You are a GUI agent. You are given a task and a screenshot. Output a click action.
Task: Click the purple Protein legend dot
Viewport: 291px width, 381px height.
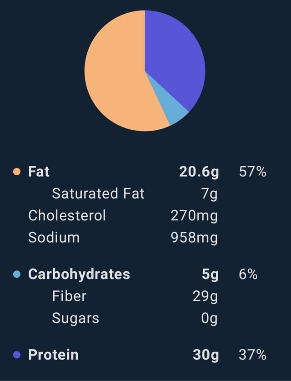16,355
